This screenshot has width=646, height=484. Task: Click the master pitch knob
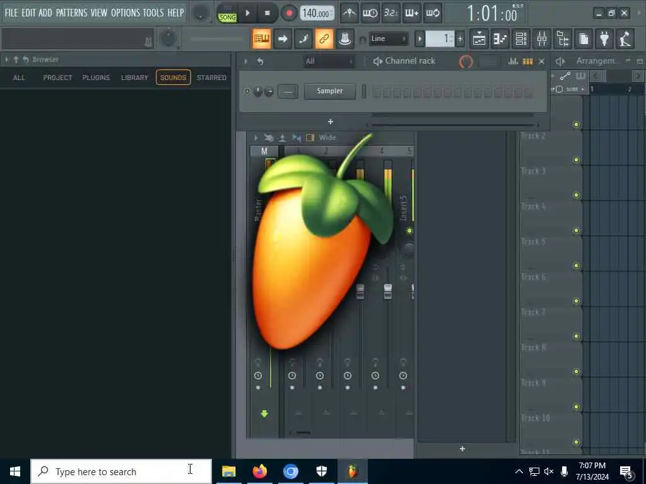pos(168,38)
